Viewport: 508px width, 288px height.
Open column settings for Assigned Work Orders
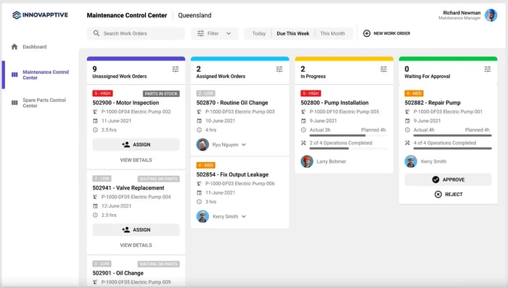[x=279, y=69]
